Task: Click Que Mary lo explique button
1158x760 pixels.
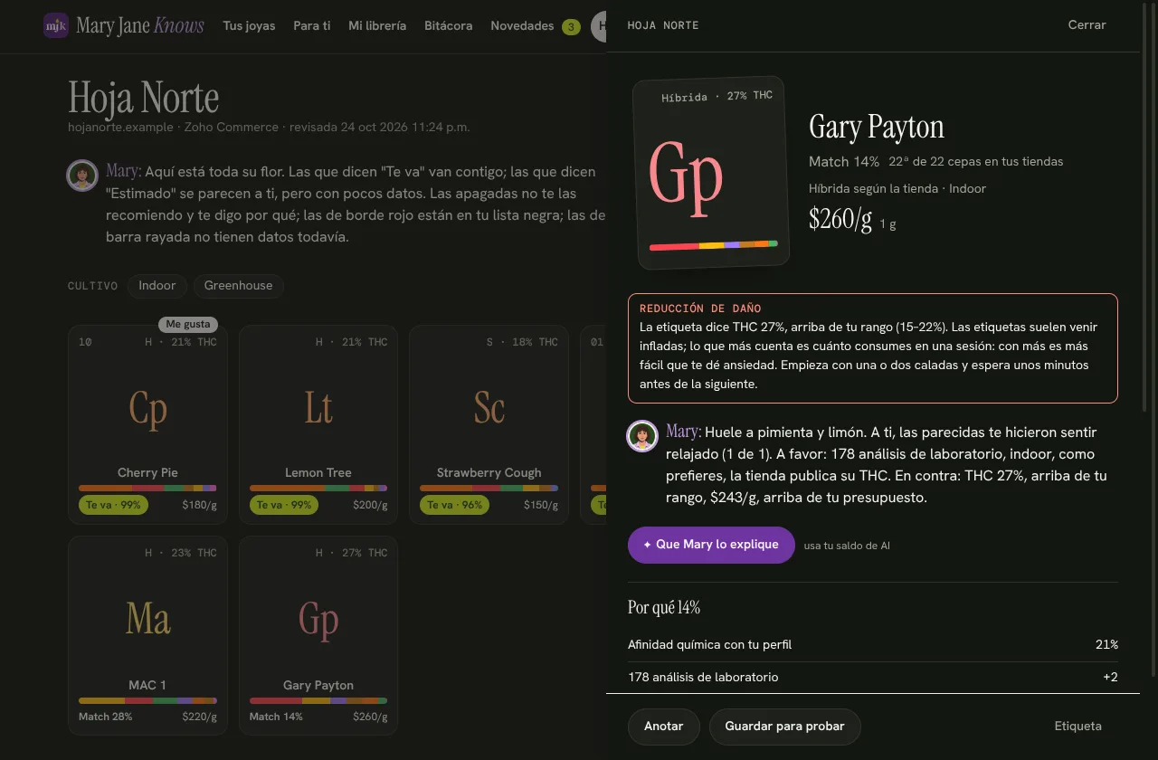Action: [x=711, y=545]
